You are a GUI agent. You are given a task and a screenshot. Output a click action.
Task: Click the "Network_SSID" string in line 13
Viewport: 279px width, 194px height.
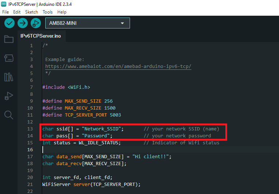[103, 129]
